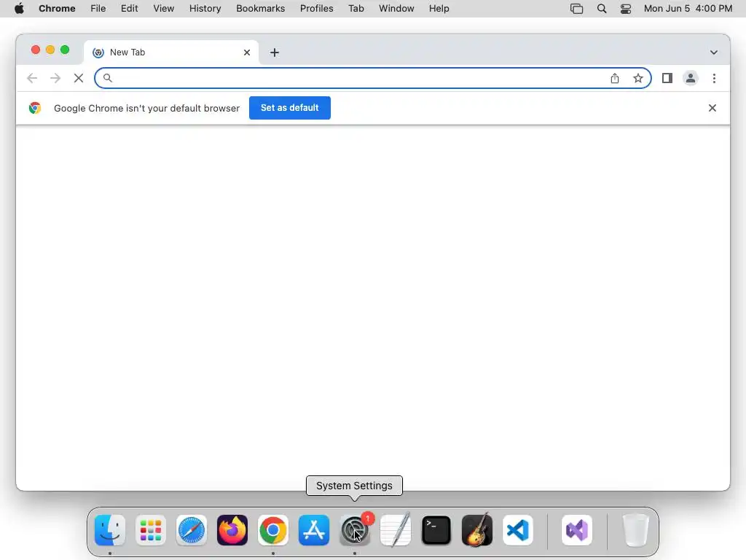The width and height of the screenshot is (746, 560).
Task: Close the New Tab tab
Action: [x=247, y=52]
